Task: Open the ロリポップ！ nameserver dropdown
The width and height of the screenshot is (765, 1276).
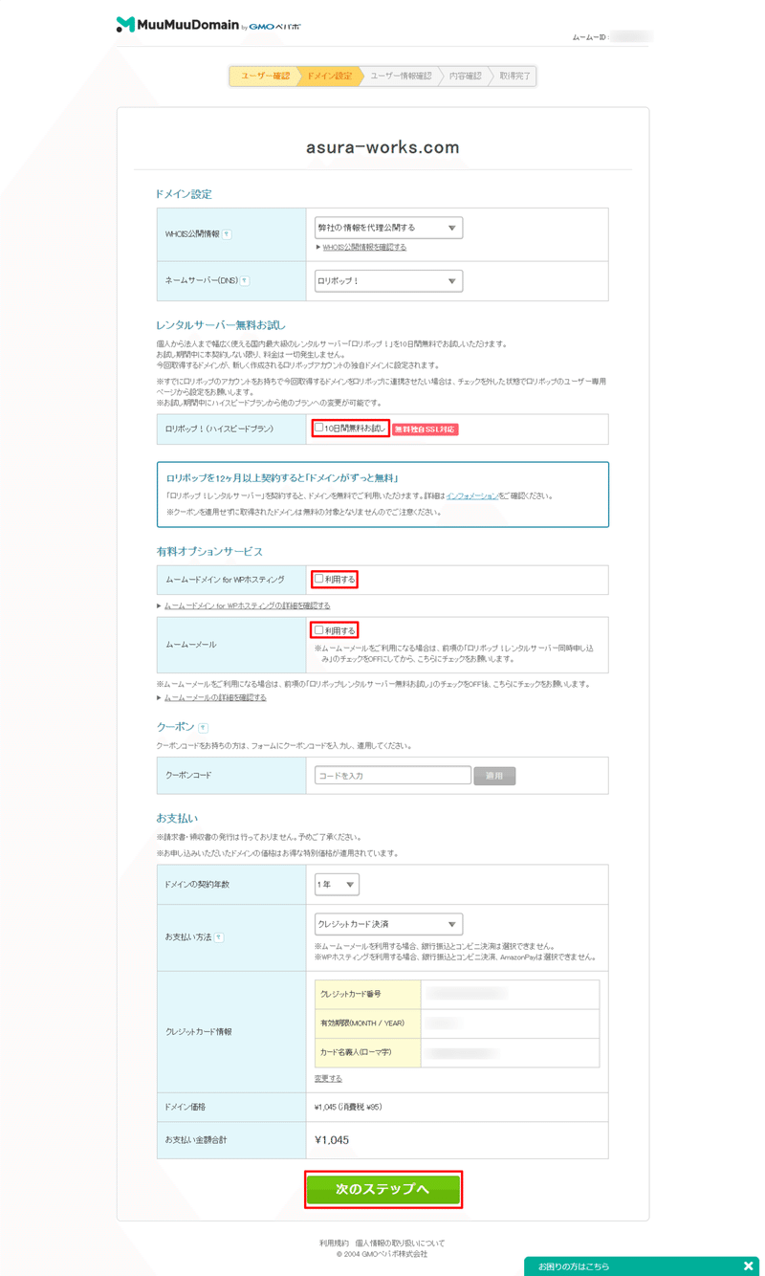Action: (388, 281)
